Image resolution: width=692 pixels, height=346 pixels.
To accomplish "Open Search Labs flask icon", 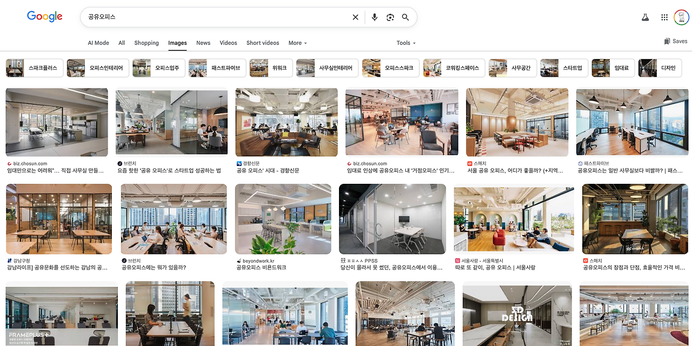I will point(645,17).
